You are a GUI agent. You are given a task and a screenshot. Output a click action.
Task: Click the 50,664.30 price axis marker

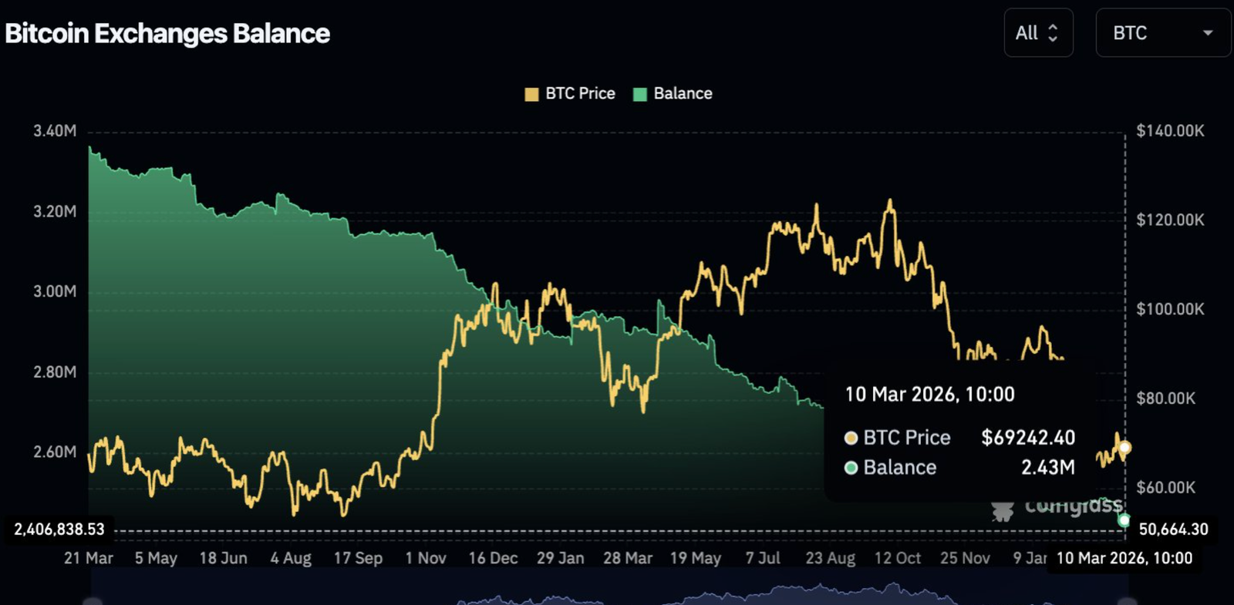click(1173, 529)
